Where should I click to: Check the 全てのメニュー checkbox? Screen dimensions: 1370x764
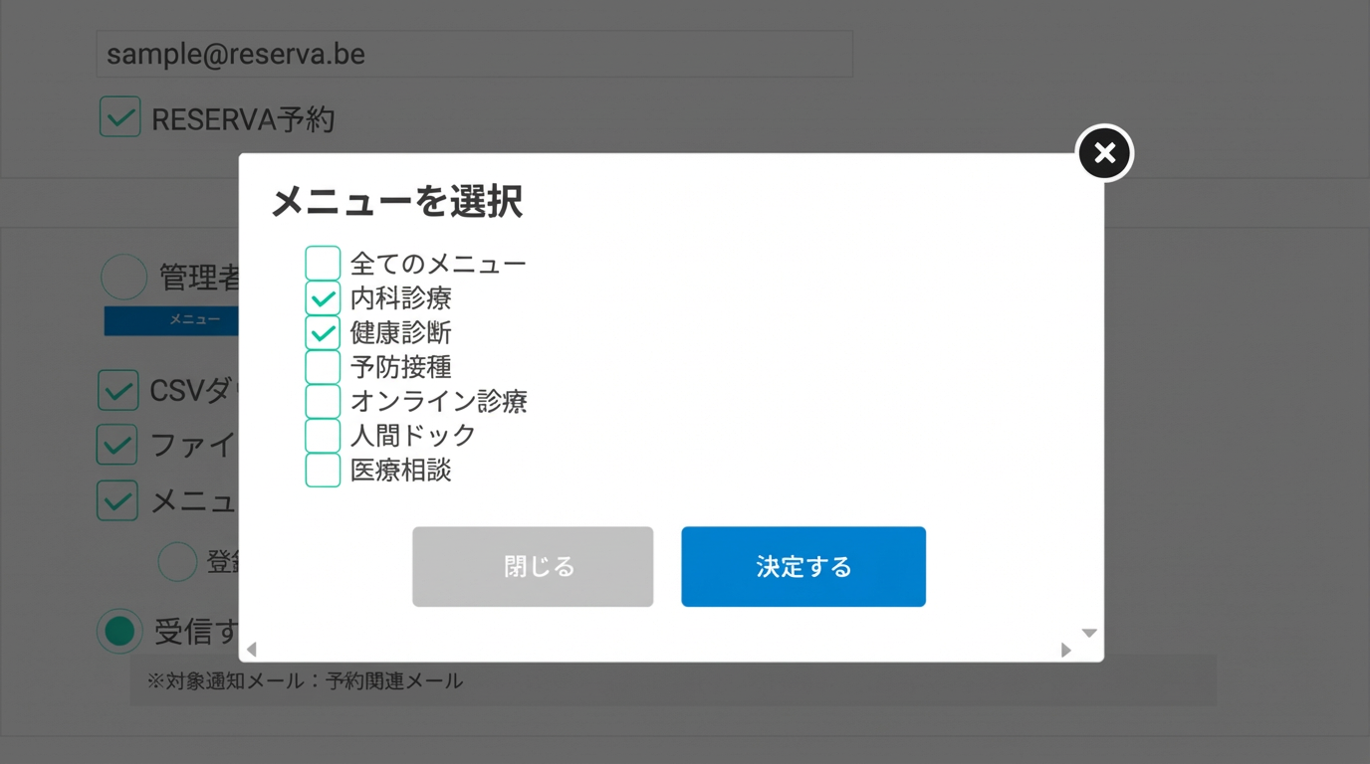pos(323,264)
